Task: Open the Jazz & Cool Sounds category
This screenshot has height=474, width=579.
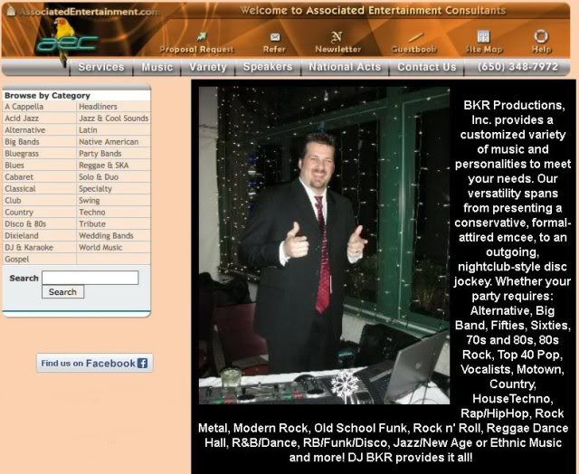Action: pos(114,118)
